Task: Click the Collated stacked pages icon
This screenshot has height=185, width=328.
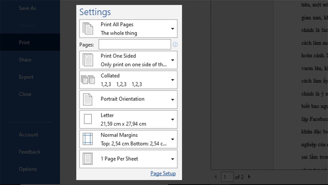Action: pyautogui.click(x=88, y=80)
